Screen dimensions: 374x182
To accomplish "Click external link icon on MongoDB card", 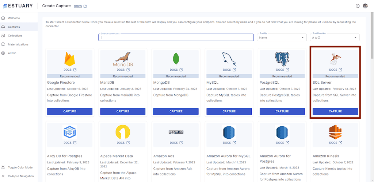I will coord(181,70).
